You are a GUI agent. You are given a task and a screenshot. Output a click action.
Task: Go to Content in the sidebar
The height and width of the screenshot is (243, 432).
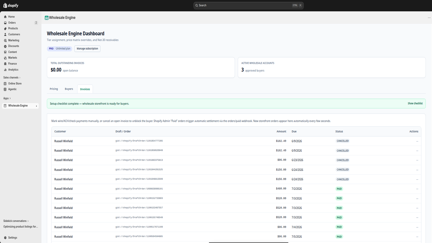[12, 52]
